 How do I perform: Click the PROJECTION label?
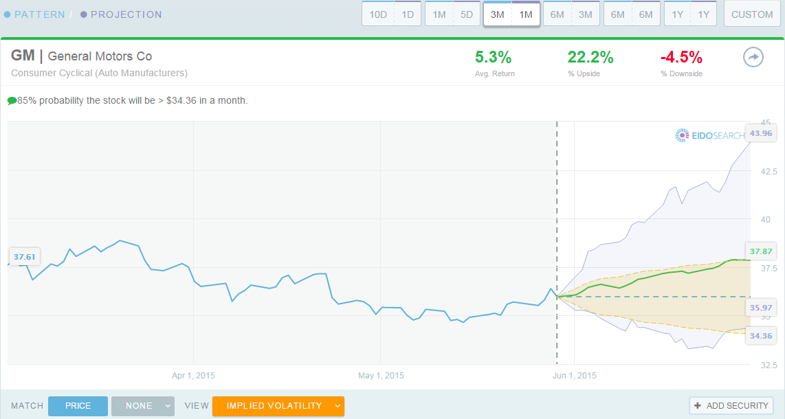point(126,14)
